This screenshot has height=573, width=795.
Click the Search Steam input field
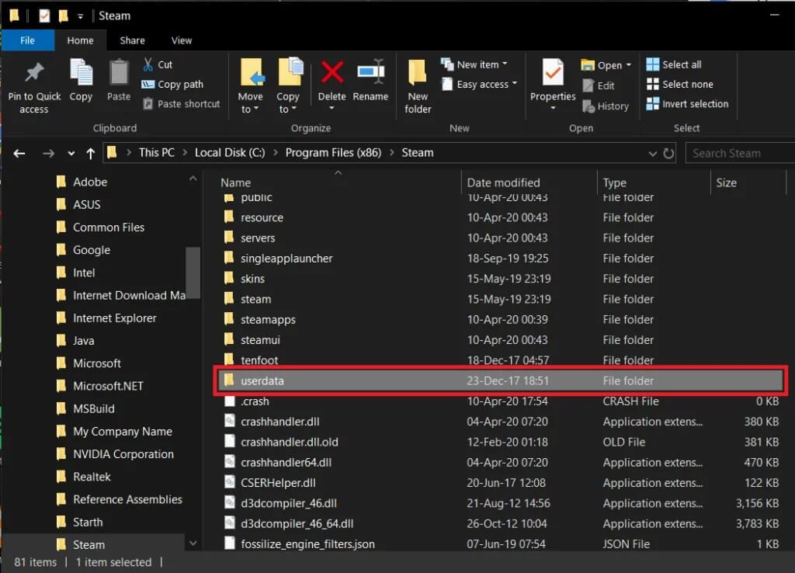pyautogui.click(x=740, y=153)
